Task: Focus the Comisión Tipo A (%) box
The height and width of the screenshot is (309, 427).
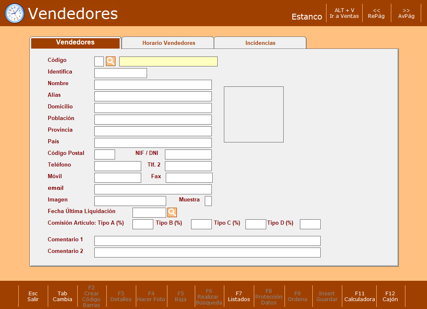Action: tap(143, 224)
